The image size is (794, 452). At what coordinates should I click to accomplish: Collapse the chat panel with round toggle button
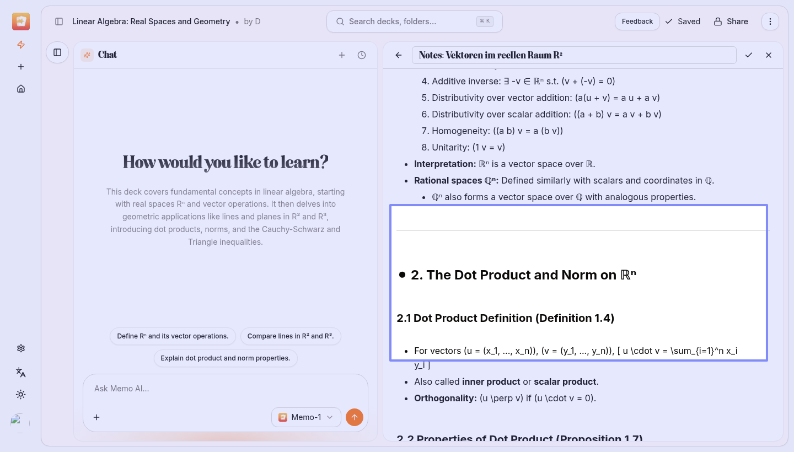pyautogui.click(x=57, y=52)
